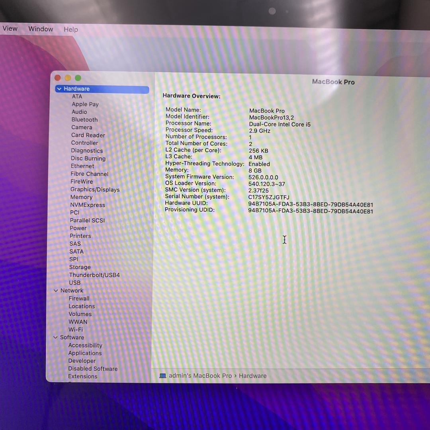
Task: Select USB in the sidebar
Action: point(75,283)
